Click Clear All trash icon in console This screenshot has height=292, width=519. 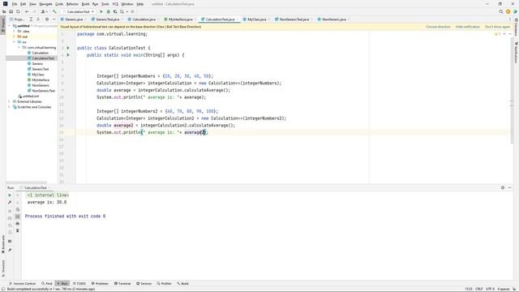[x=18, y=230]
